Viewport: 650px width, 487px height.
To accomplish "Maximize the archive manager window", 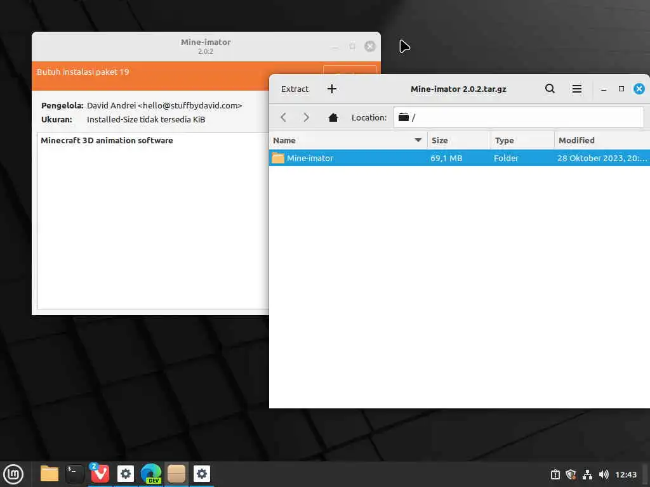I will pos(621,89).
